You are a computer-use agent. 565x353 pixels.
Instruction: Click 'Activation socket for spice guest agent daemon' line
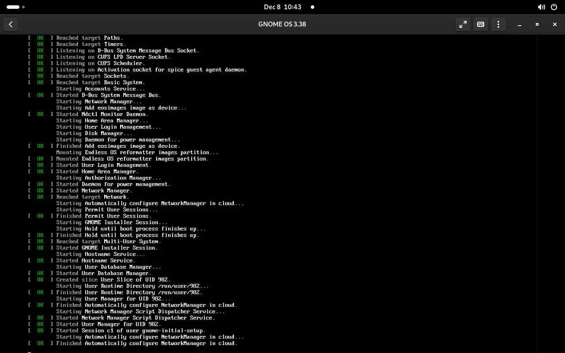pos(151,70)
